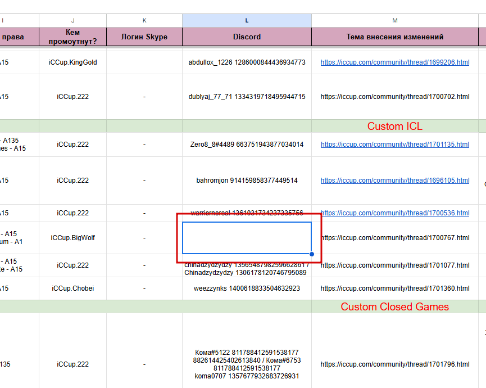
Task: Open thread 1701135 link
Action: point(395,145)
